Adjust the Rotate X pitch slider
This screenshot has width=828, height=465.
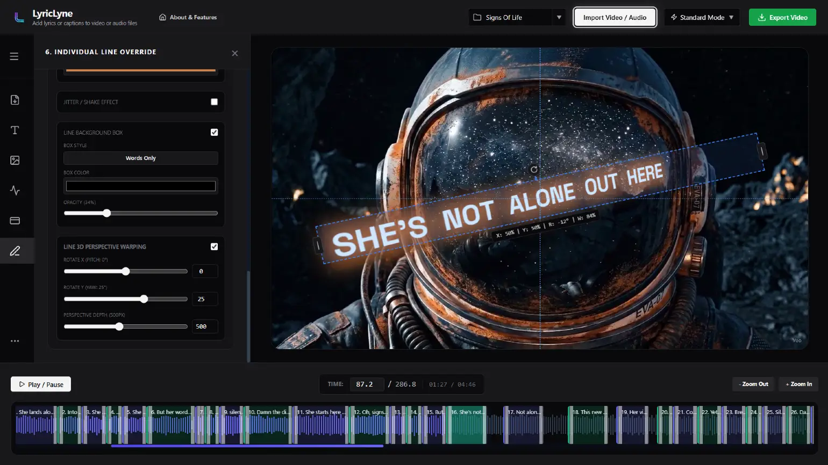126,271
